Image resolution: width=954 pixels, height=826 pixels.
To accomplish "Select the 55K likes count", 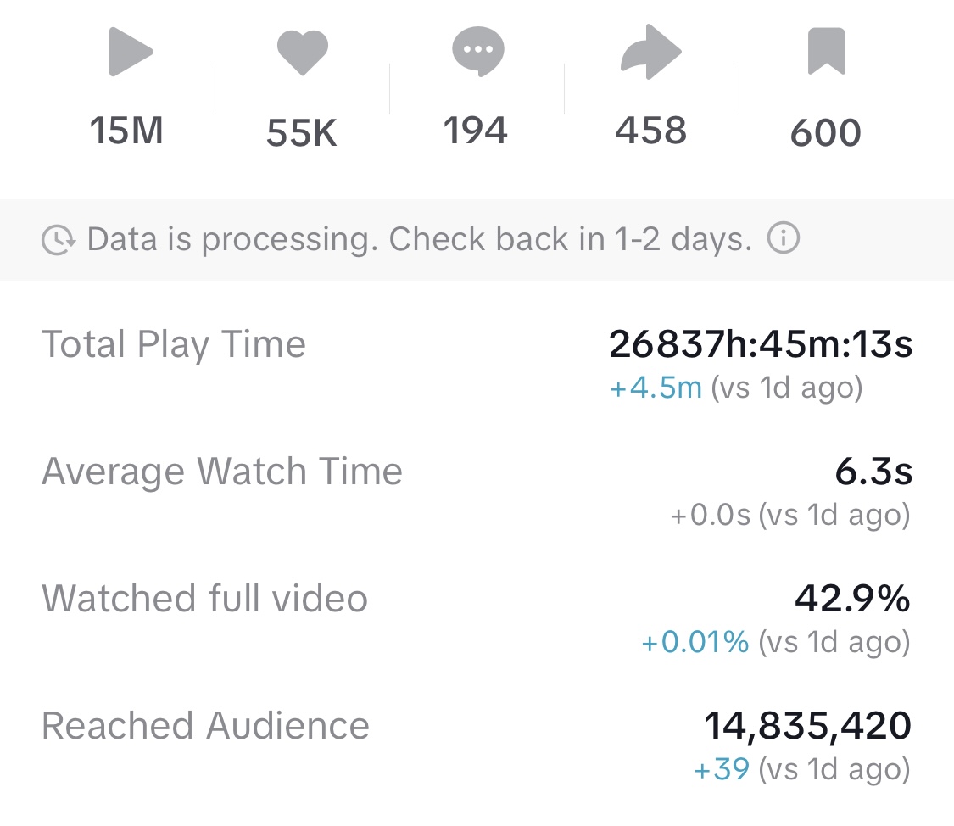I will pyautogui.click(x=302, y=134).
